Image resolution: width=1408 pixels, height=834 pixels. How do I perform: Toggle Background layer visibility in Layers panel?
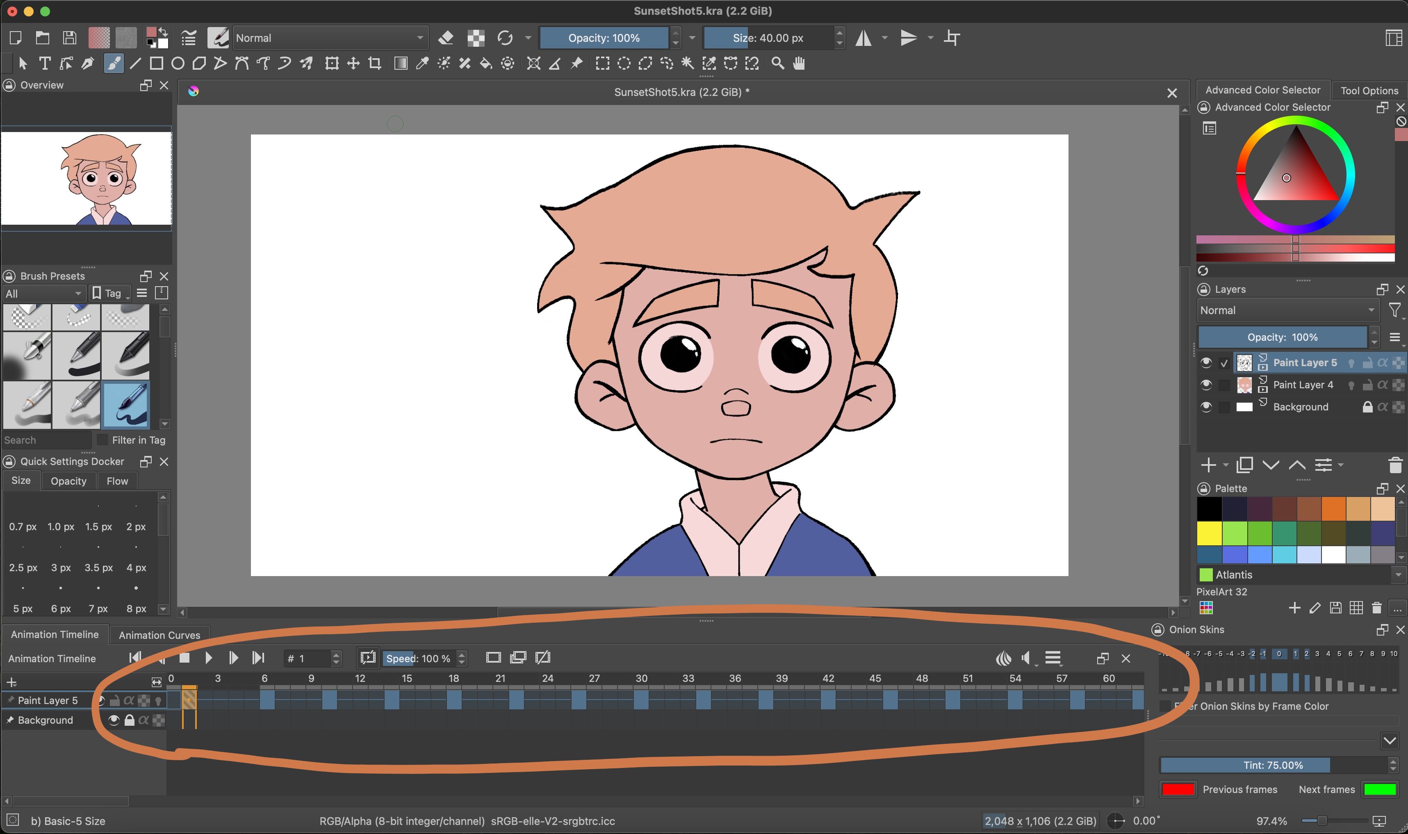(1206, 407)
